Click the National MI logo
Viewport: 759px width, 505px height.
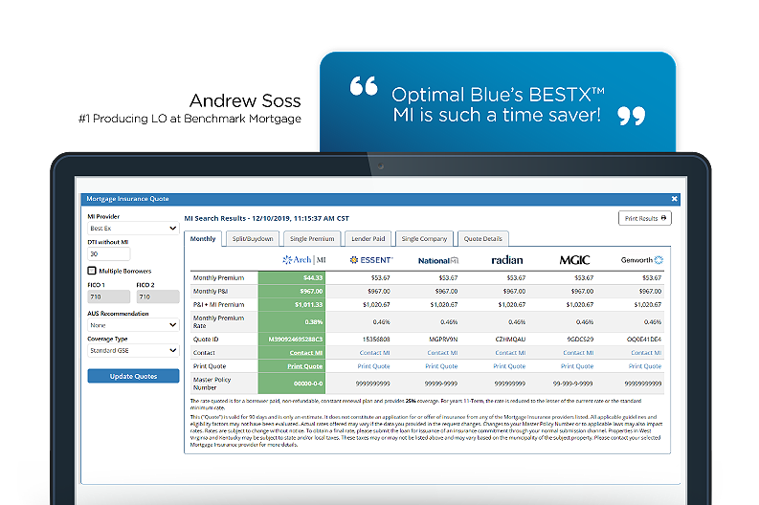pos(440,259)
